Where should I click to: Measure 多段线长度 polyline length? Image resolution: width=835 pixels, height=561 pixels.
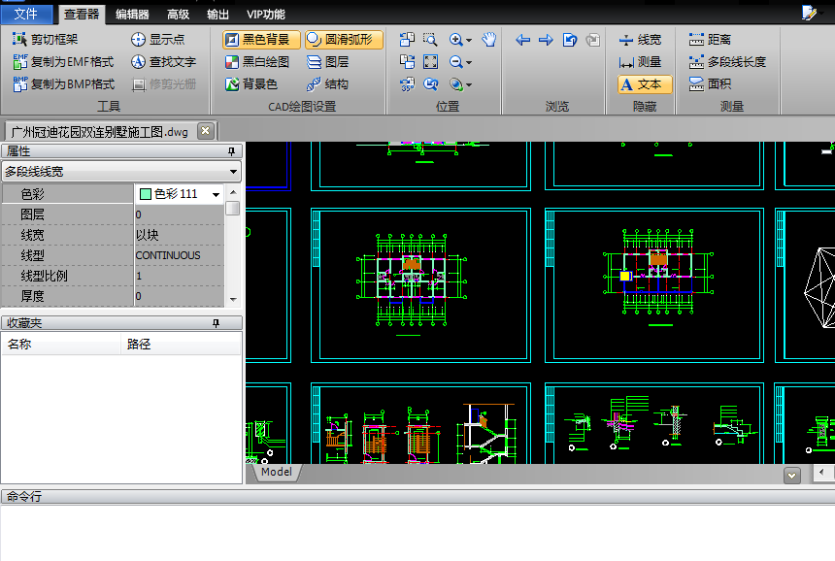click(x=727, y=62)
